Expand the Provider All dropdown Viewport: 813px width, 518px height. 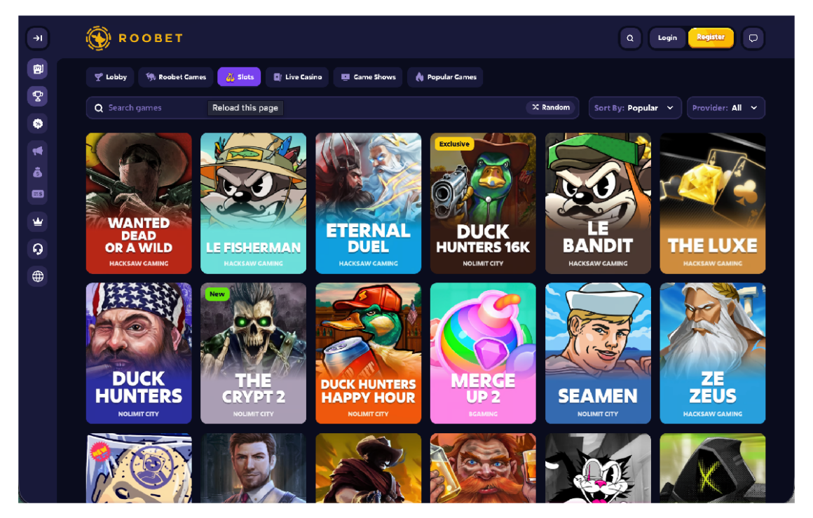(x=725, y=108)
